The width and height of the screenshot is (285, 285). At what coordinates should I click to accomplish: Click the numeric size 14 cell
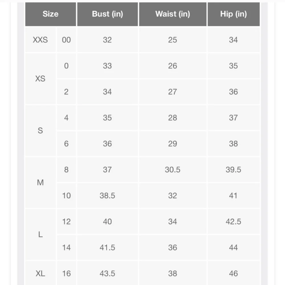66,248
